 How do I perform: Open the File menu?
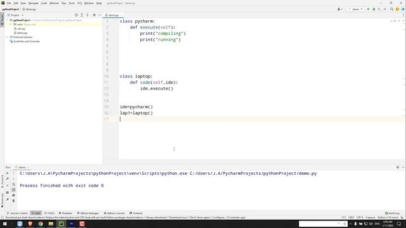[x=9, y=3]
